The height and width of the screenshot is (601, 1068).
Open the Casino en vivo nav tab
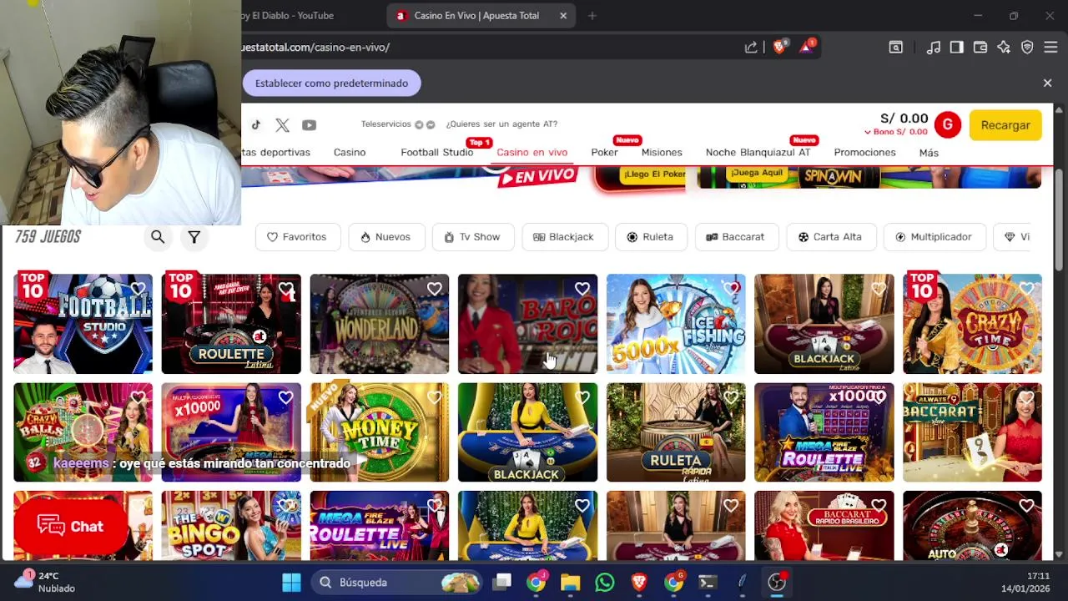[531, 153]
